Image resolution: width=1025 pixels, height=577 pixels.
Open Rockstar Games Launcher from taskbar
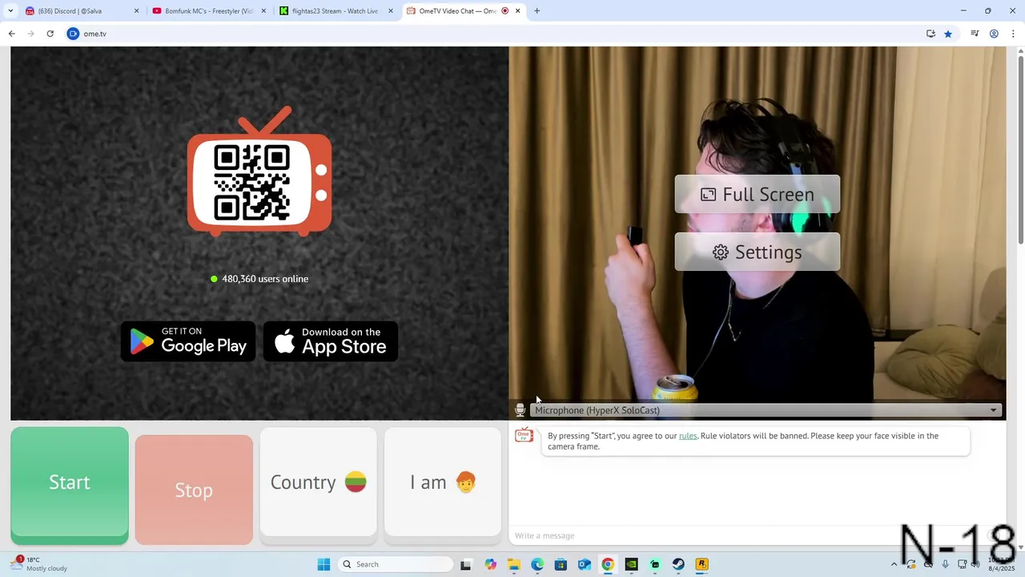702,564
